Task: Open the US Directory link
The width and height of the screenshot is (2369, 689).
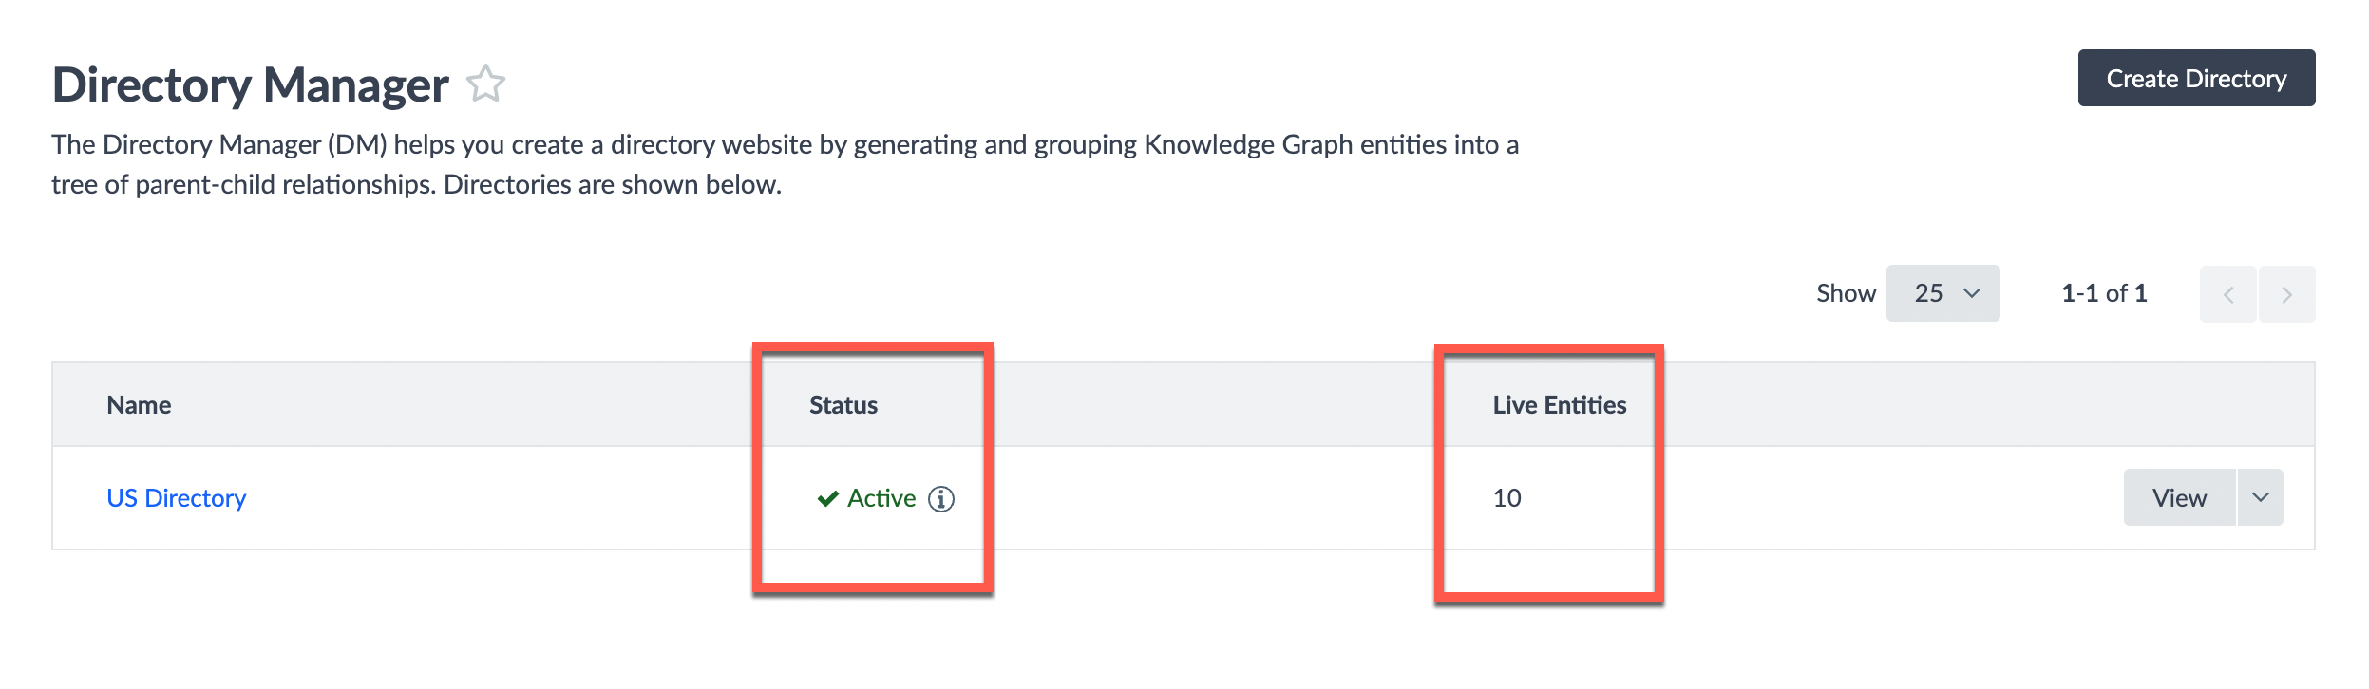Action: 176,497
